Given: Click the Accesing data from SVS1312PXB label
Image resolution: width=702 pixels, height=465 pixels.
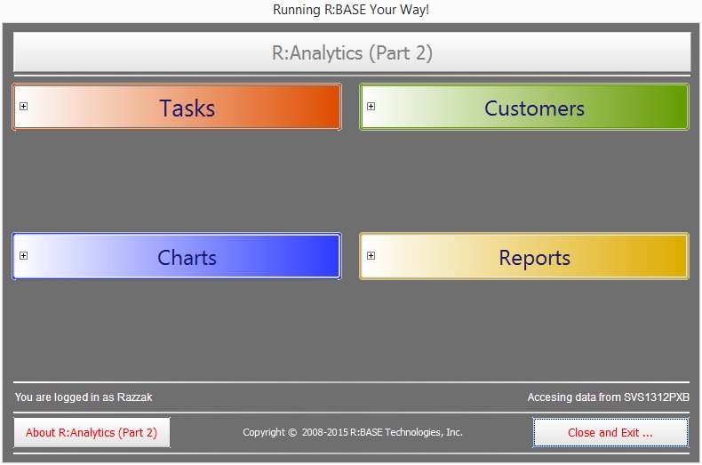Looking at the screenshot, I should pos(609,397).
